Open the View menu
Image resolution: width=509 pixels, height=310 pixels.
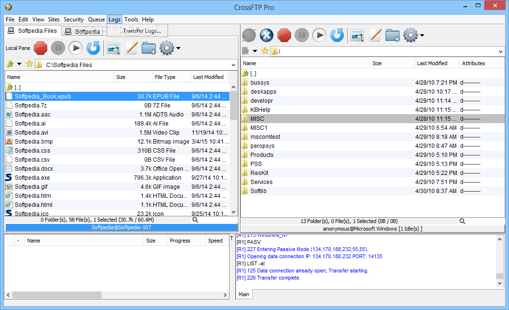click(x=38, y=19)
